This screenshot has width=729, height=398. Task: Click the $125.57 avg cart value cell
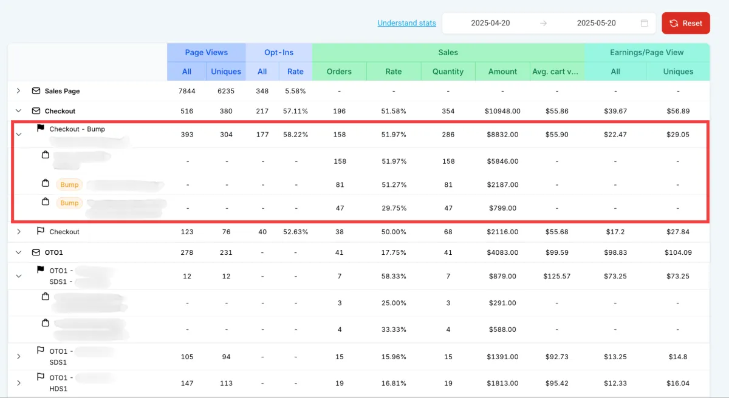(x=557, y=276)
